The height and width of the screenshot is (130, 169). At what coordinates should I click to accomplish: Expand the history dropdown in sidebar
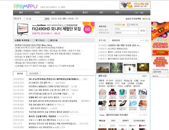pos(168,76)
